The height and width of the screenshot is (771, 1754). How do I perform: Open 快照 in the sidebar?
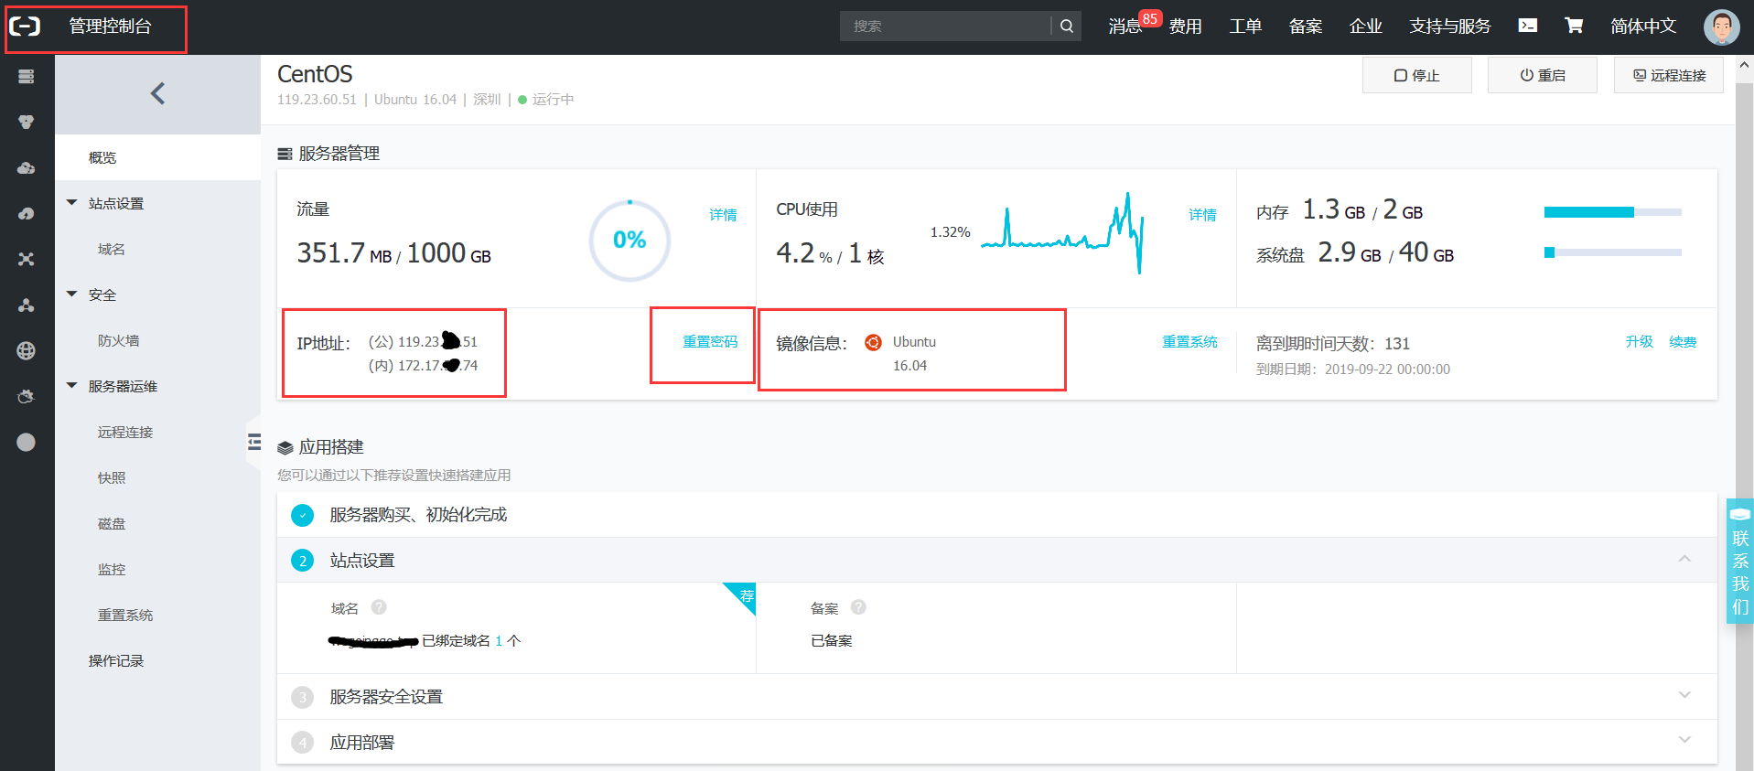pos(112,477)
